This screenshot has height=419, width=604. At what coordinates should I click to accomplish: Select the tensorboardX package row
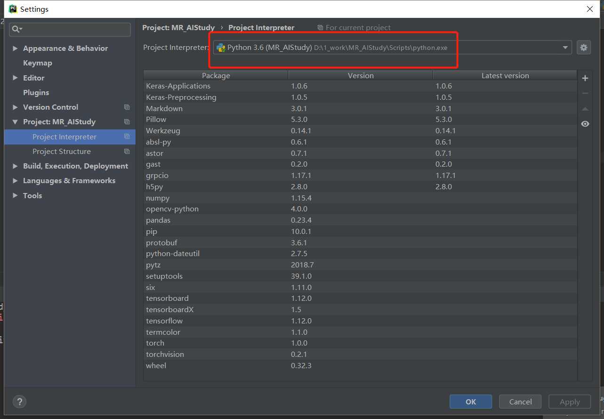(360, 310)
